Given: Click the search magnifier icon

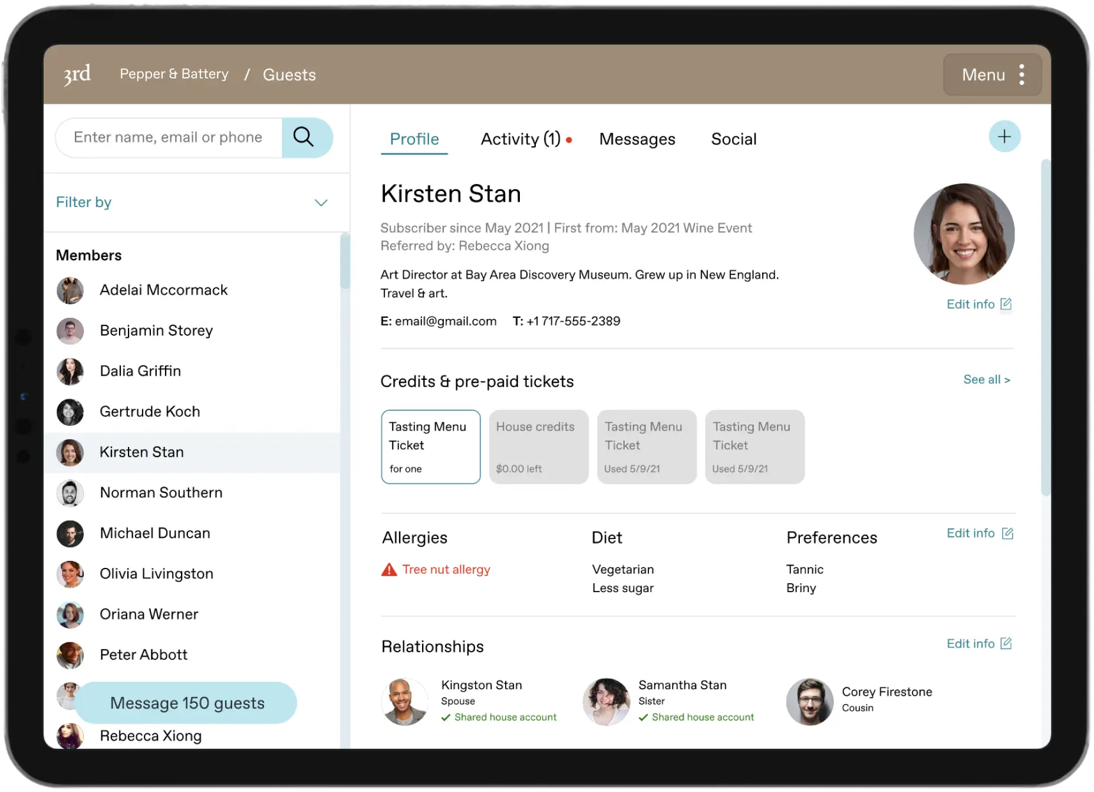Looking at the screenshot, I should tap(304, 137).
